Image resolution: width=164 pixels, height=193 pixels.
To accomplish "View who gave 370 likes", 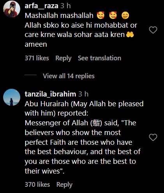I will (x=37, y=184).
